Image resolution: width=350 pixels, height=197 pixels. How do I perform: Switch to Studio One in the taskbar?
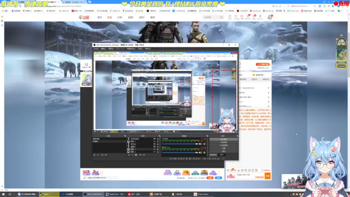[x=115, y=194]
